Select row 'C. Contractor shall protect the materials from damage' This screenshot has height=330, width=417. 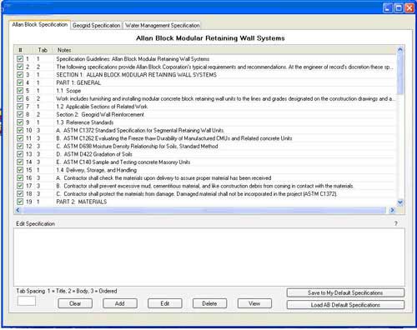(206, 194)
